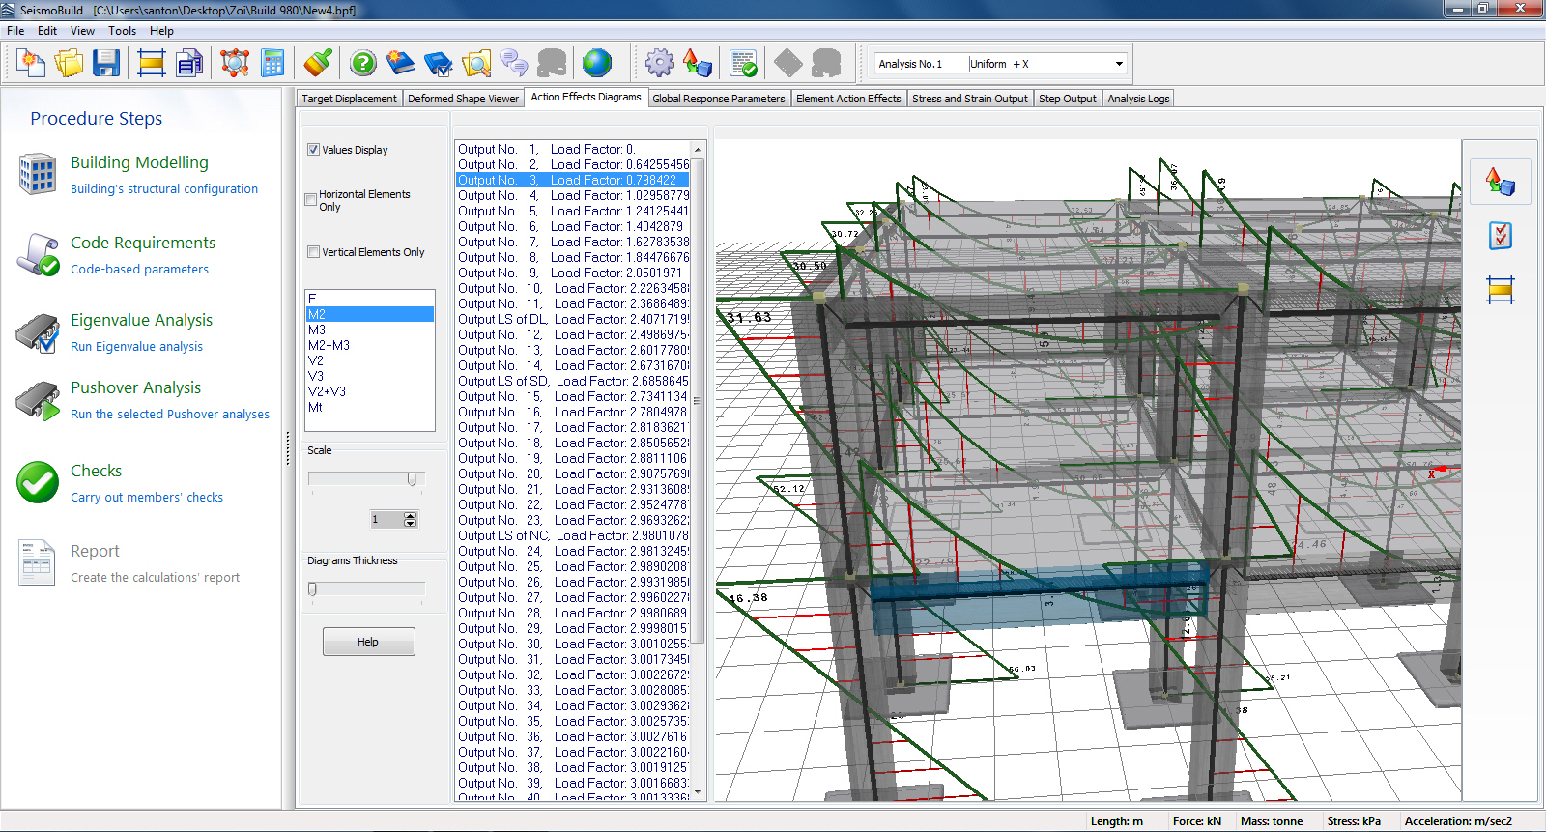This screenshot has width=1546, height=832.
Task: Click the Diagrams Thickness slider handle
Action: point(312,589)
